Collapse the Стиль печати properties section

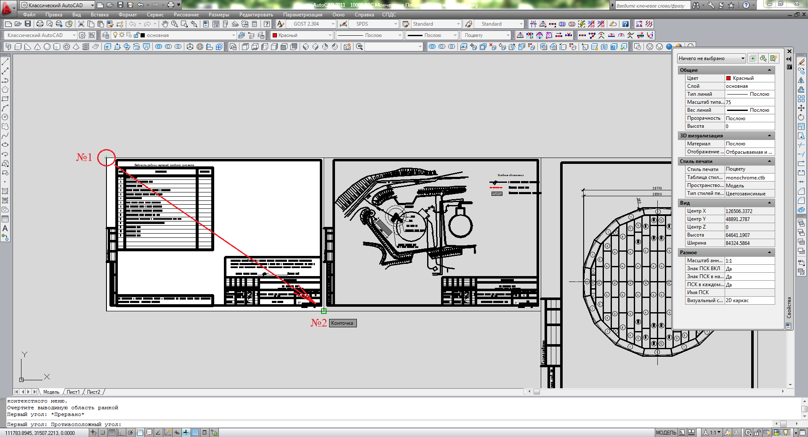pos(770,161)
